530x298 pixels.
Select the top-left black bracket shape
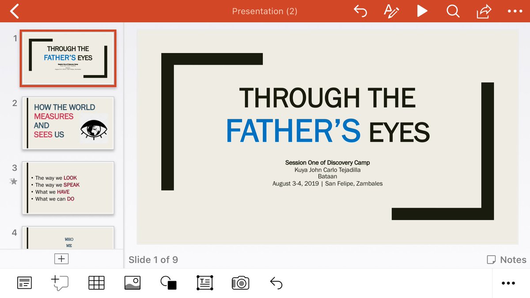coord(167,121)
